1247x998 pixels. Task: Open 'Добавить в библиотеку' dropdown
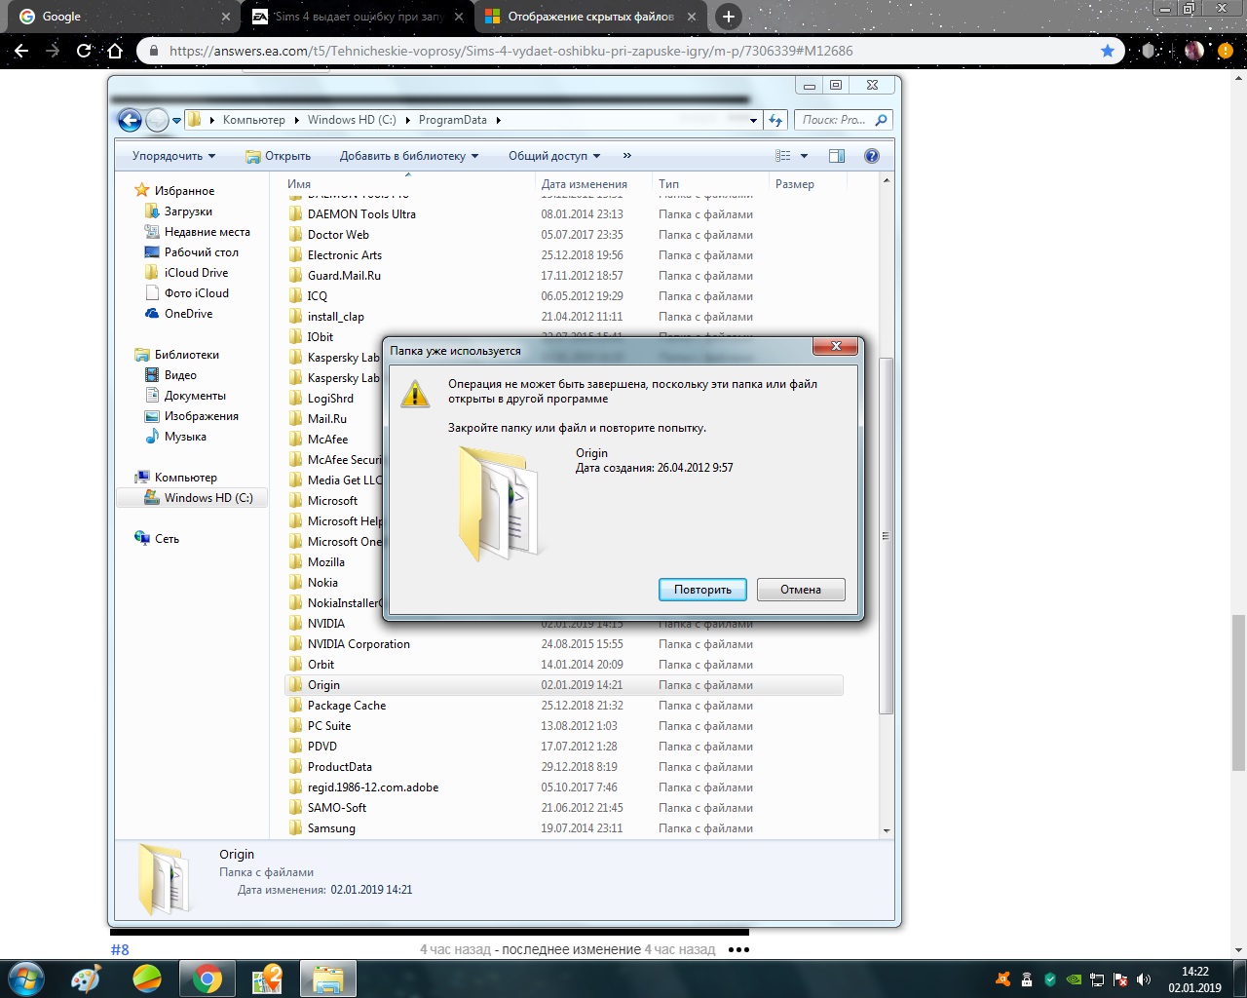[x=409, y=156]
